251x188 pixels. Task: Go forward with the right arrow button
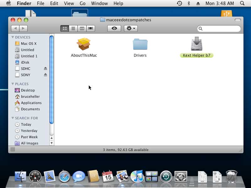pos(23,29)
